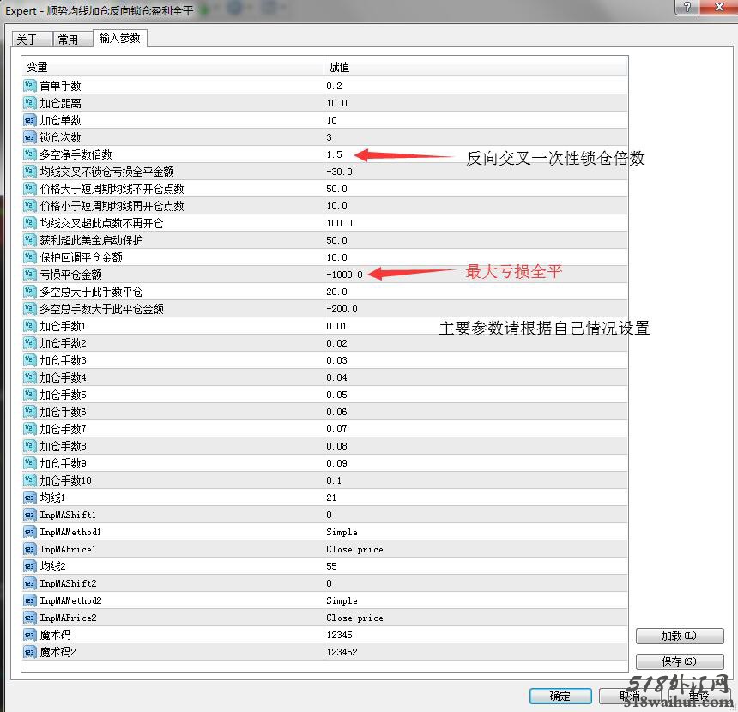738x712 pixels.
Task: Click the 保存(S) button
Action: click(679, 661)
